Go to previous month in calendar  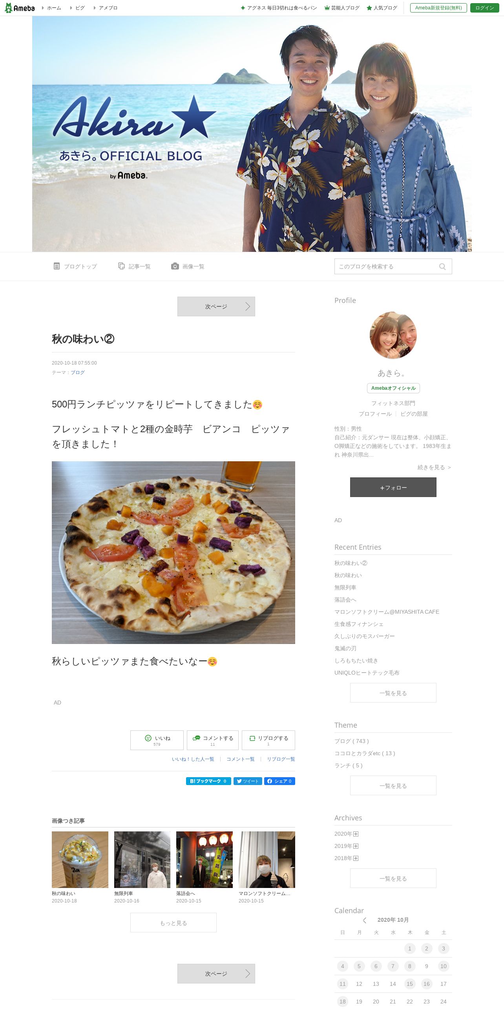tap(365, 920)
